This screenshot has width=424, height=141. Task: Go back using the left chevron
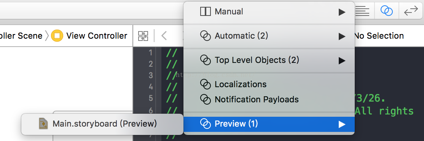(164, 36)
